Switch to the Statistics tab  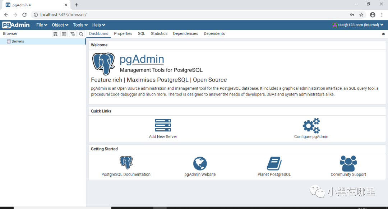pyautogui.click(x=159, y=34)
